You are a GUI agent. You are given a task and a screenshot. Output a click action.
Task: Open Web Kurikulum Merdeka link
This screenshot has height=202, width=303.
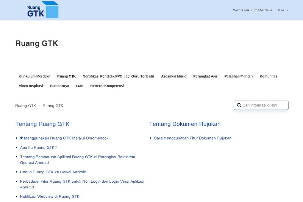tap(253, 10)
